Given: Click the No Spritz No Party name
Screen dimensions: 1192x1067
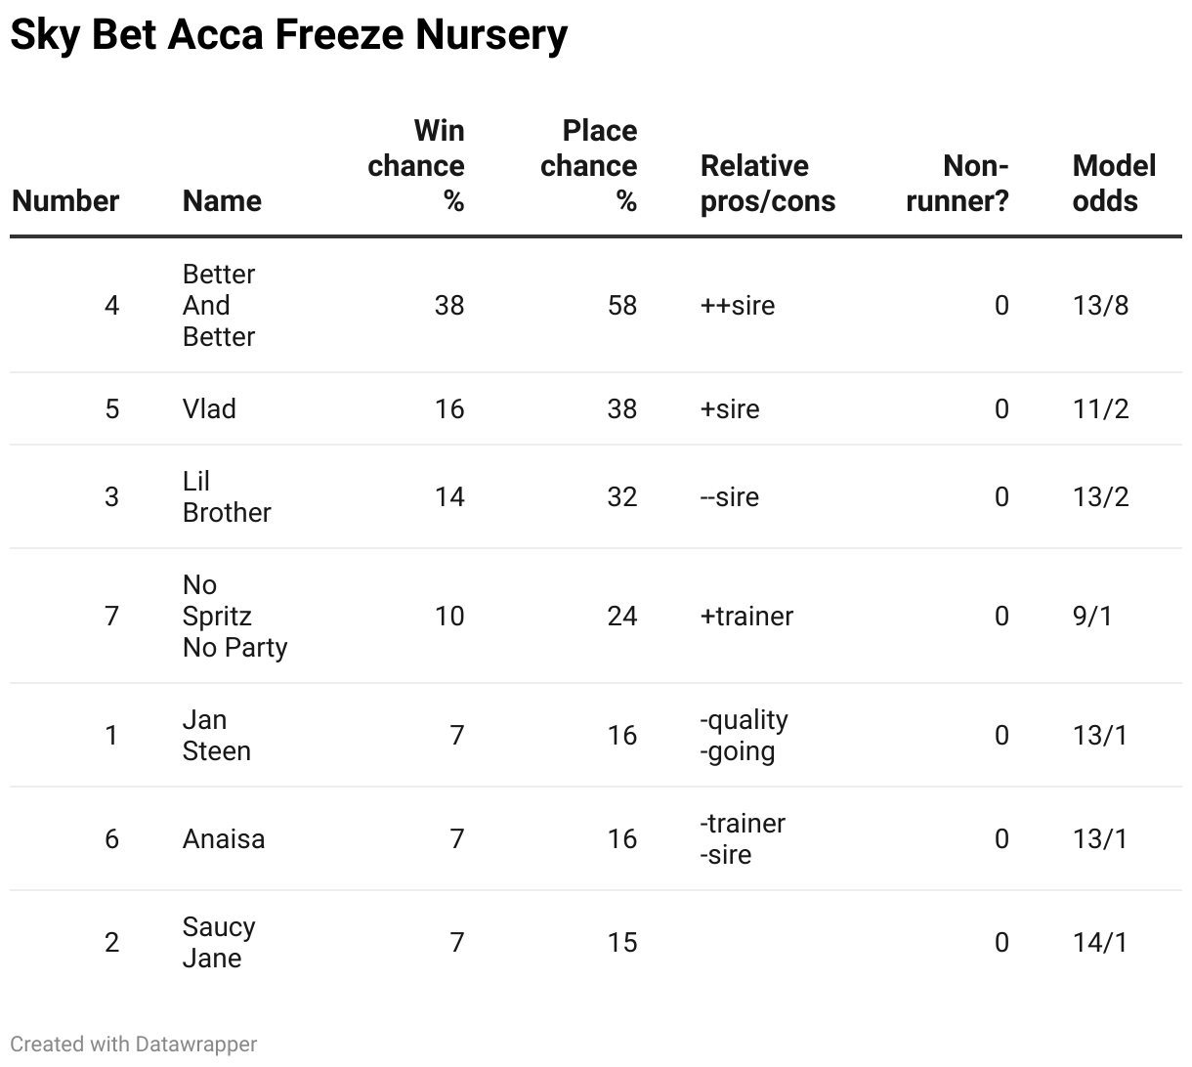Looking at the screenshot, I should coord(234,616).
